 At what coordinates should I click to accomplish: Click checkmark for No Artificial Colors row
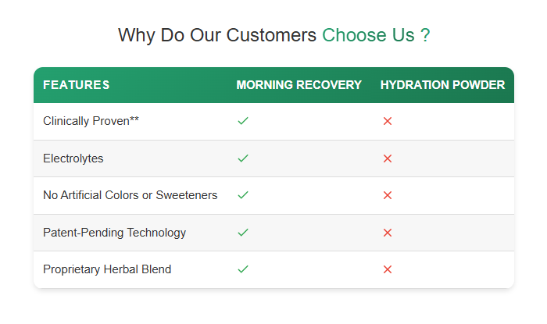pos(243,195)
